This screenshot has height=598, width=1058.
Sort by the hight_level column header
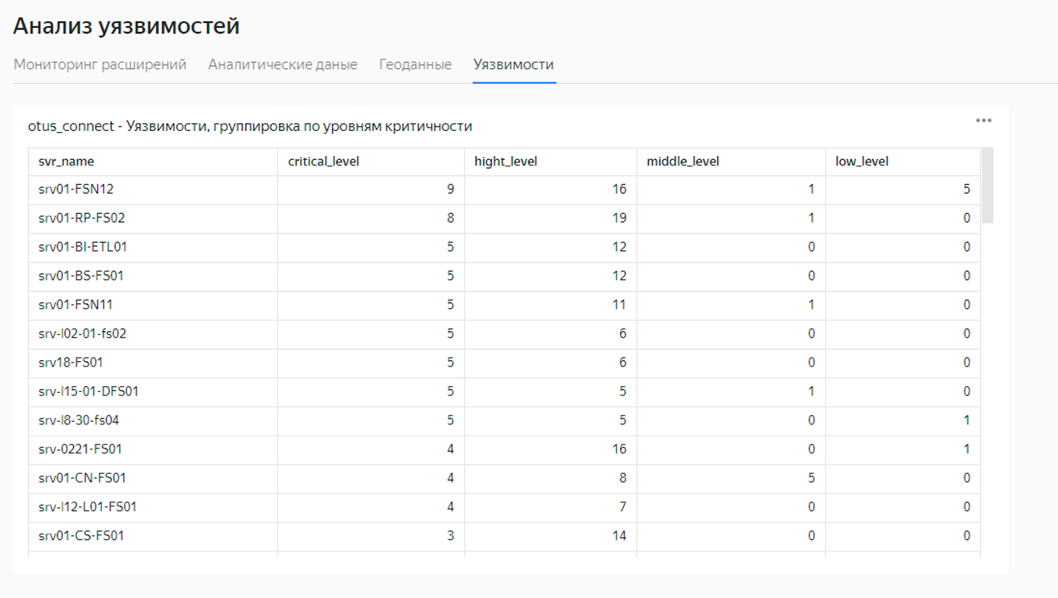click(x=504, y=160)
